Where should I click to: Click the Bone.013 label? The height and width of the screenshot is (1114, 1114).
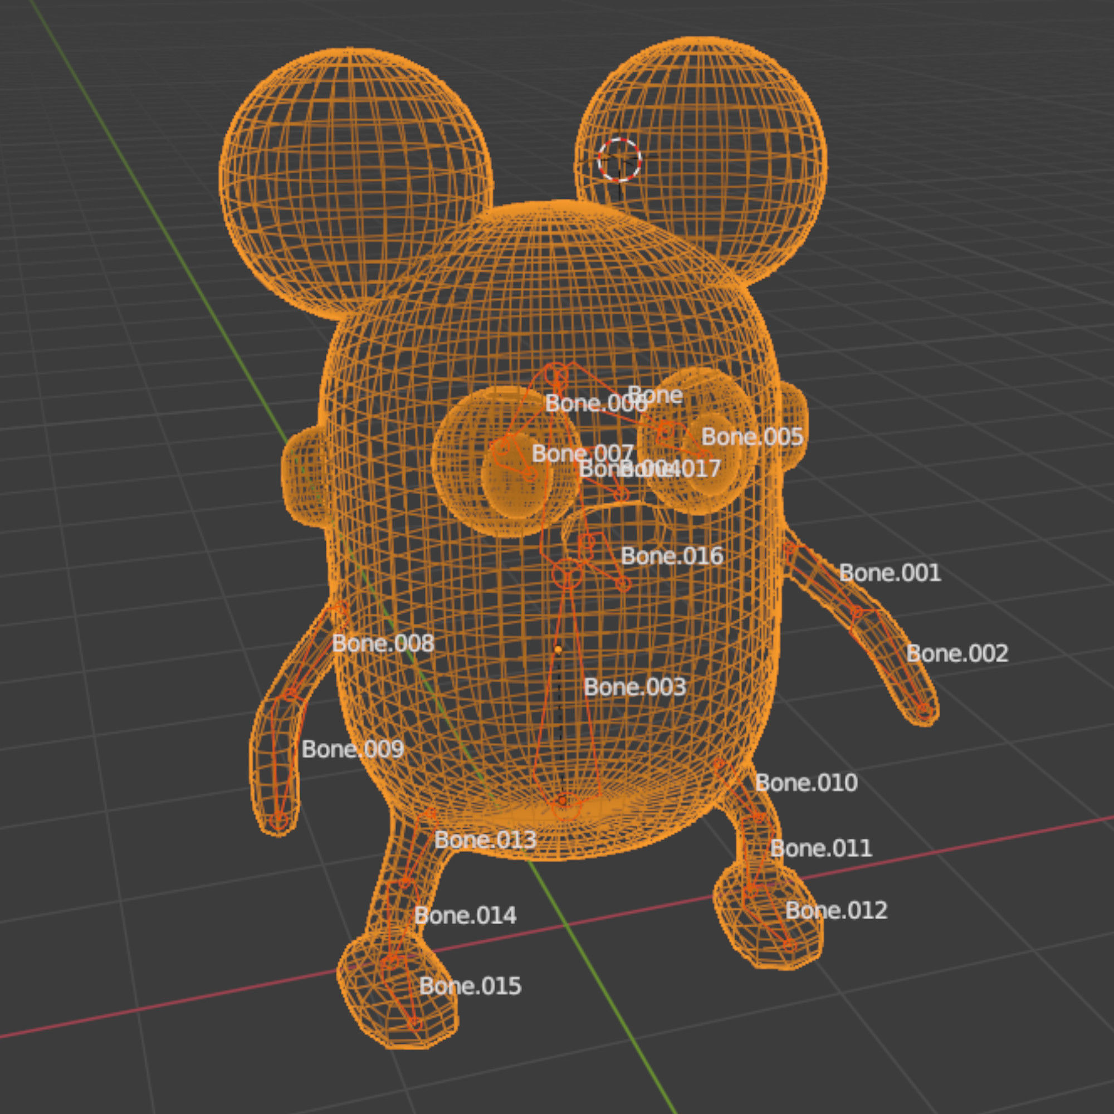coord(486,840)
